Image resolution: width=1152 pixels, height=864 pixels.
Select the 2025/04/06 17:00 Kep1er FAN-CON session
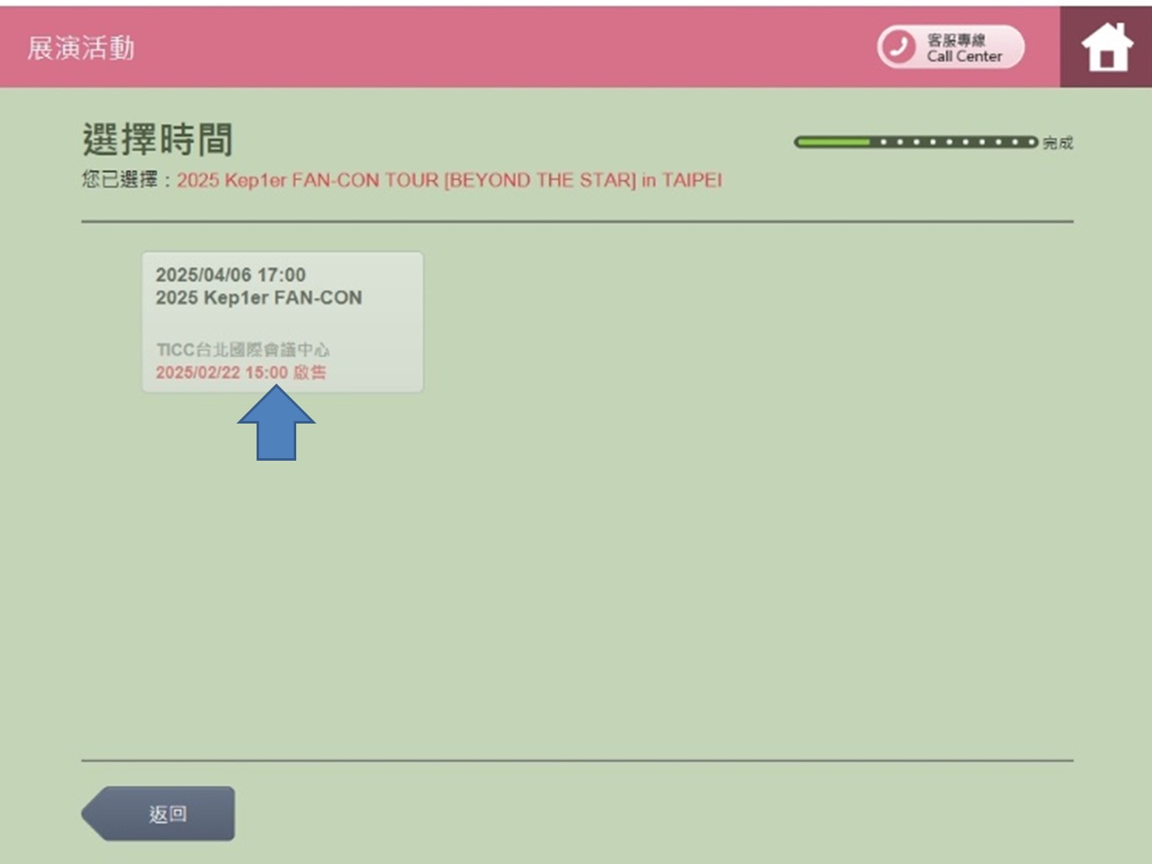pos(283,321)
